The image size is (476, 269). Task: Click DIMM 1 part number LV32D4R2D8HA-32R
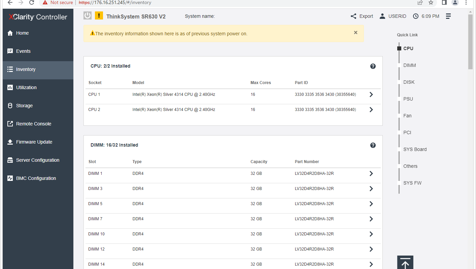[x=314, y=174]
